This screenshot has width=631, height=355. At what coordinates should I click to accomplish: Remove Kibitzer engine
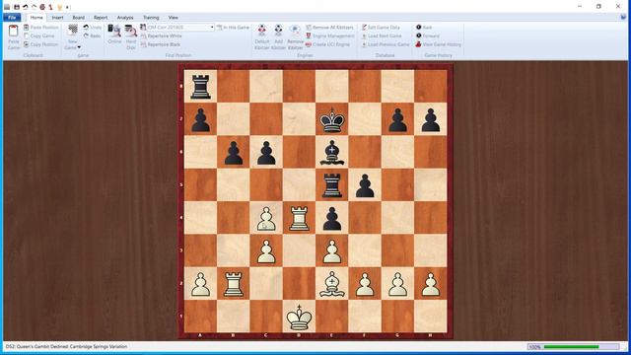(x=295, y=37)
